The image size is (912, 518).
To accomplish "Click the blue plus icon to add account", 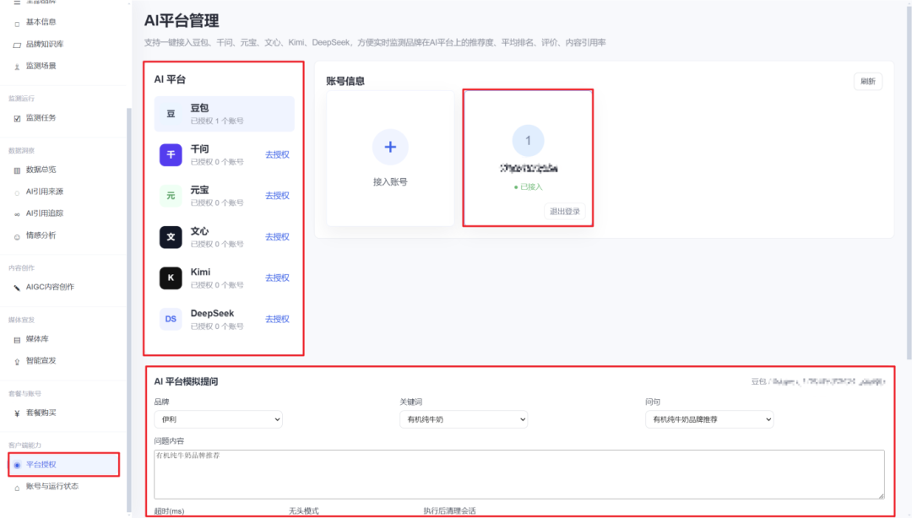I will (390, 147).
